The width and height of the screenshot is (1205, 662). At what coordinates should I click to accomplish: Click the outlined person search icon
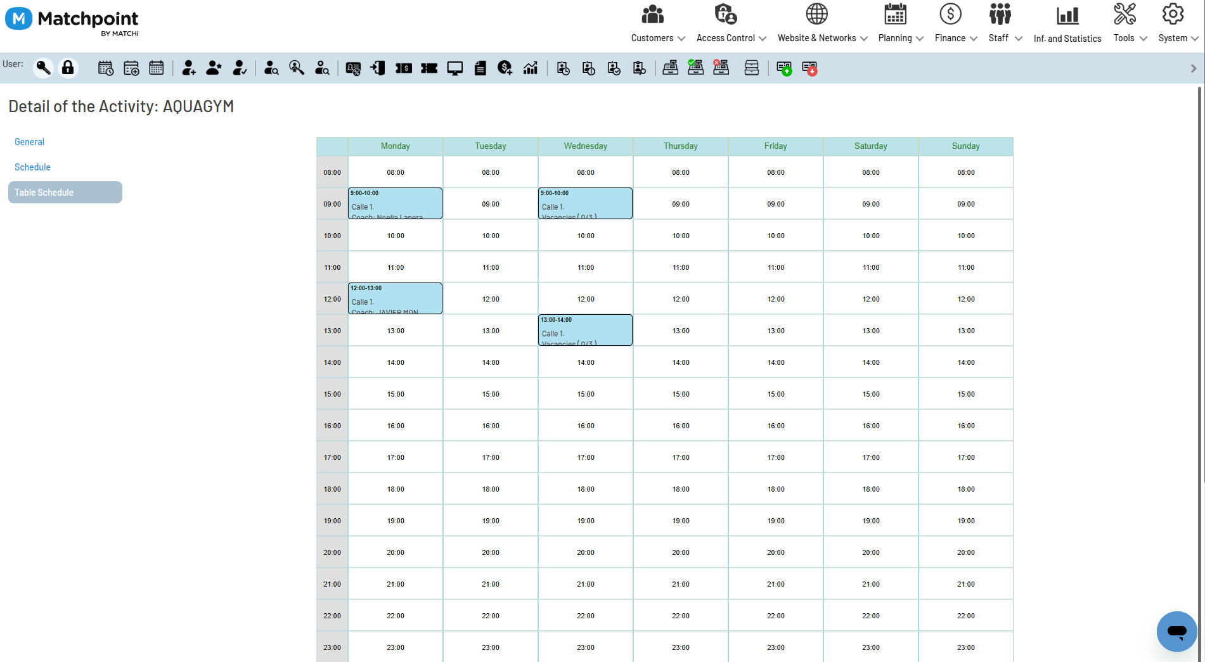[x=322, y=68]
